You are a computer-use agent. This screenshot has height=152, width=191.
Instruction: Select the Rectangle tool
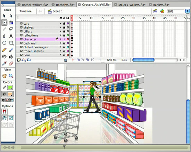[x=11, y=43]
